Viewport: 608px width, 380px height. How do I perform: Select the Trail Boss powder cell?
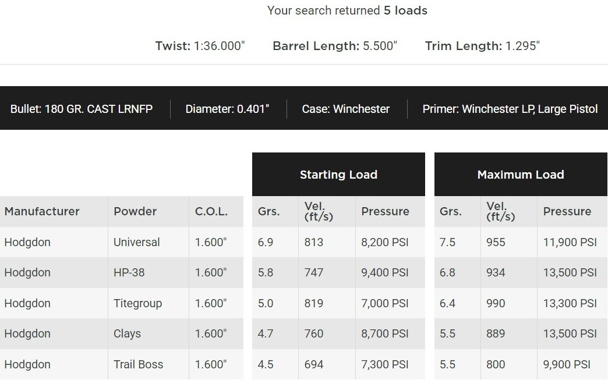tap(139, 364)
